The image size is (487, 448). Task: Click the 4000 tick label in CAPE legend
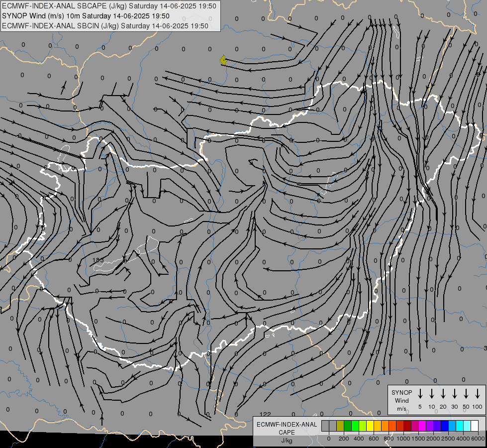click(463, 439)
